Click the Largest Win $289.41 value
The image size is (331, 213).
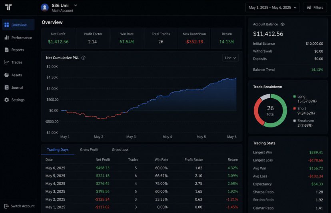click(316, 152)
